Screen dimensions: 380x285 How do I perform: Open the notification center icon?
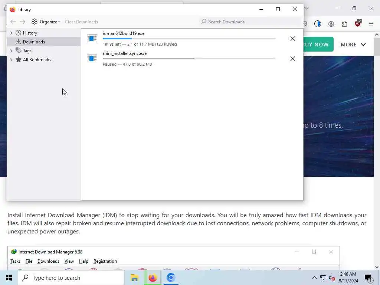[x=368, y=278]
